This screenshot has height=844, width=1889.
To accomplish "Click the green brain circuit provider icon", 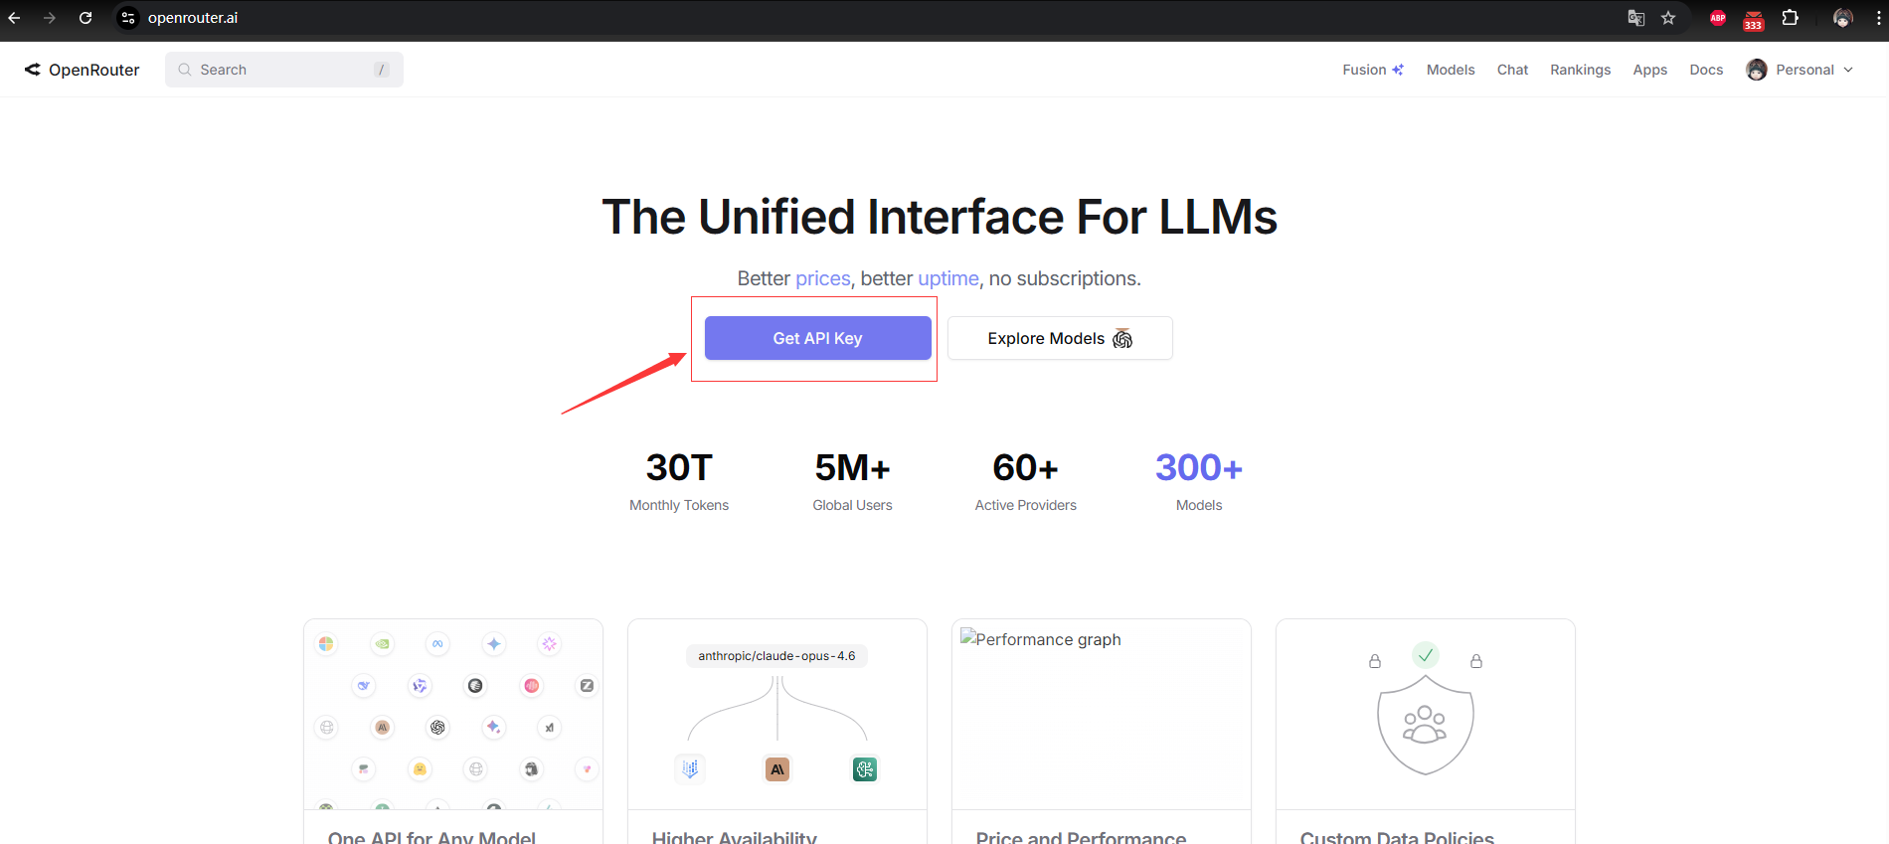I will [865, 769].
